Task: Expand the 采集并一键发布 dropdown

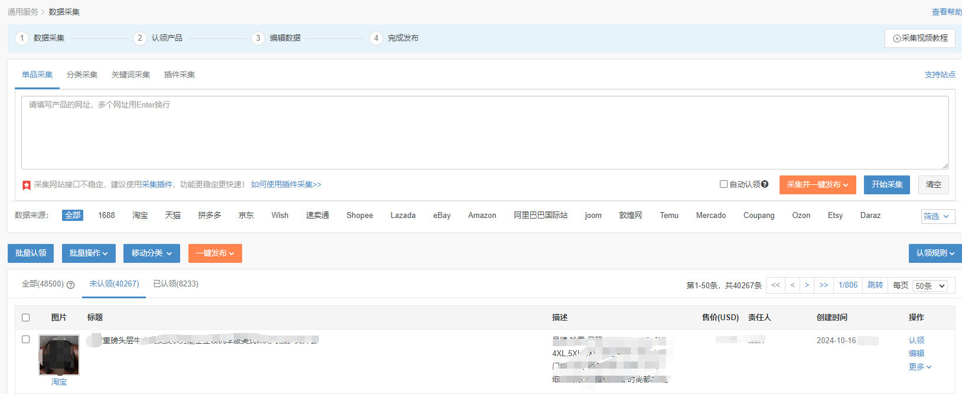Action: (x=817, y=185)
